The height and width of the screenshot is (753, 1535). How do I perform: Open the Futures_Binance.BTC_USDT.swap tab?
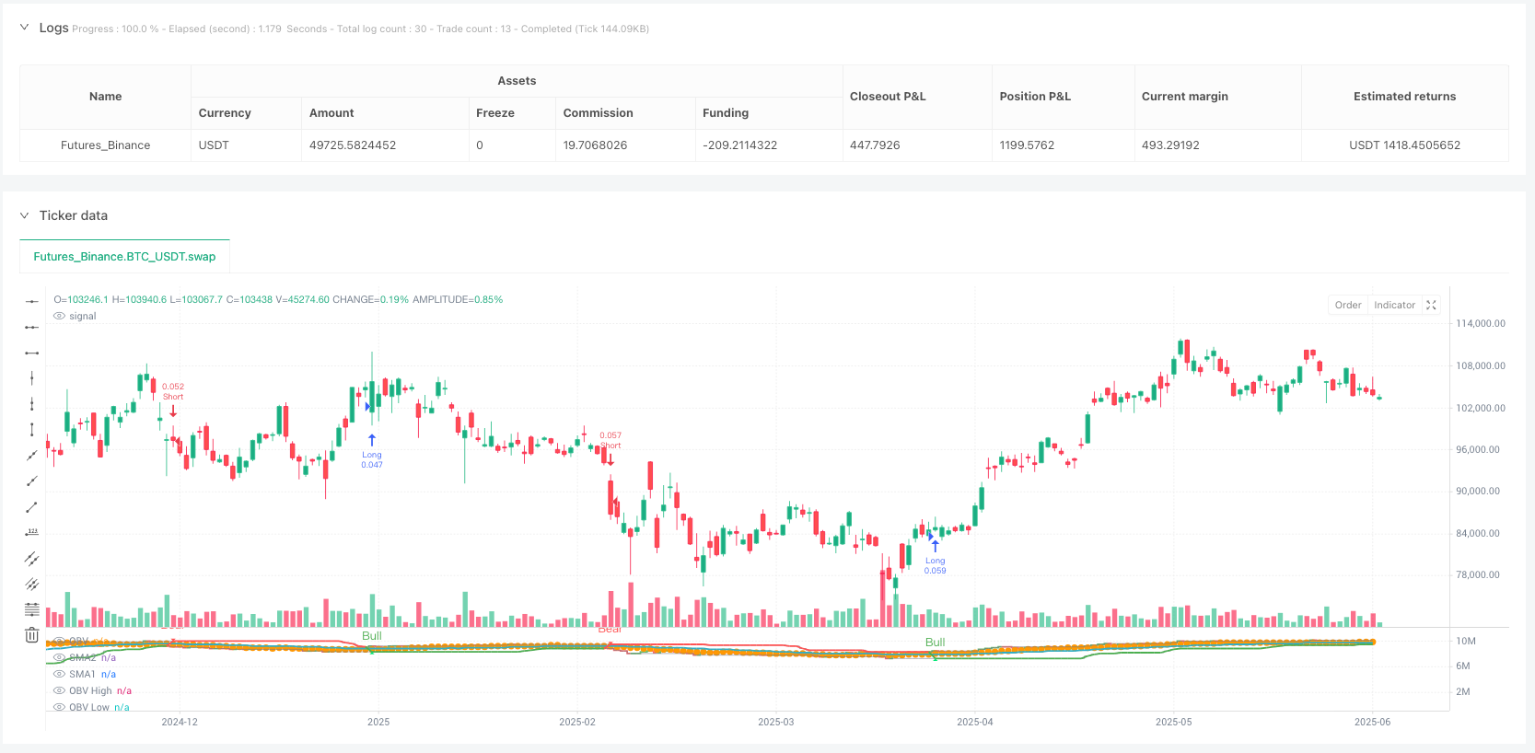(124, 257)
